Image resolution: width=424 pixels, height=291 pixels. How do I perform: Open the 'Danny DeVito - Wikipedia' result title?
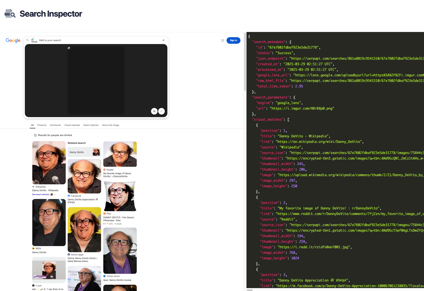(45, 191)
